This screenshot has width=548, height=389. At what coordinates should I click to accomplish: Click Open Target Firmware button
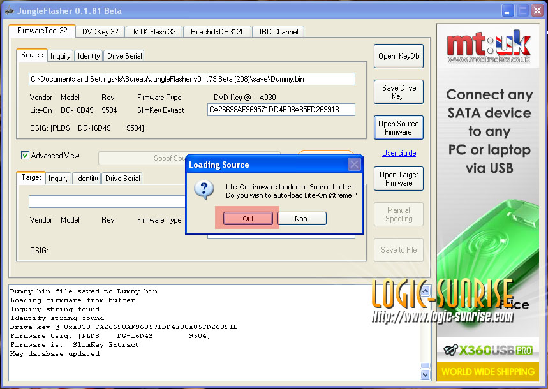click(x=399, y=179)
